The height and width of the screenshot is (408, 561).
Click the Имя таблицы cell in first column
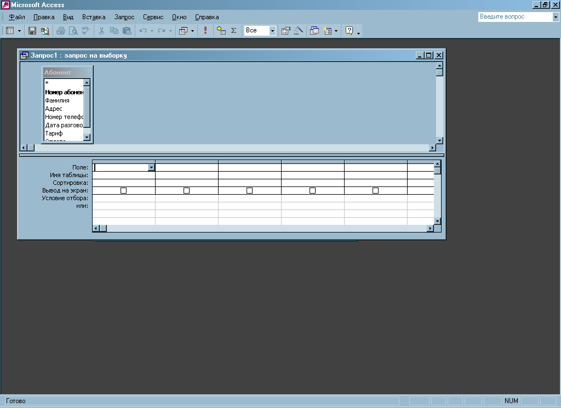124,175
